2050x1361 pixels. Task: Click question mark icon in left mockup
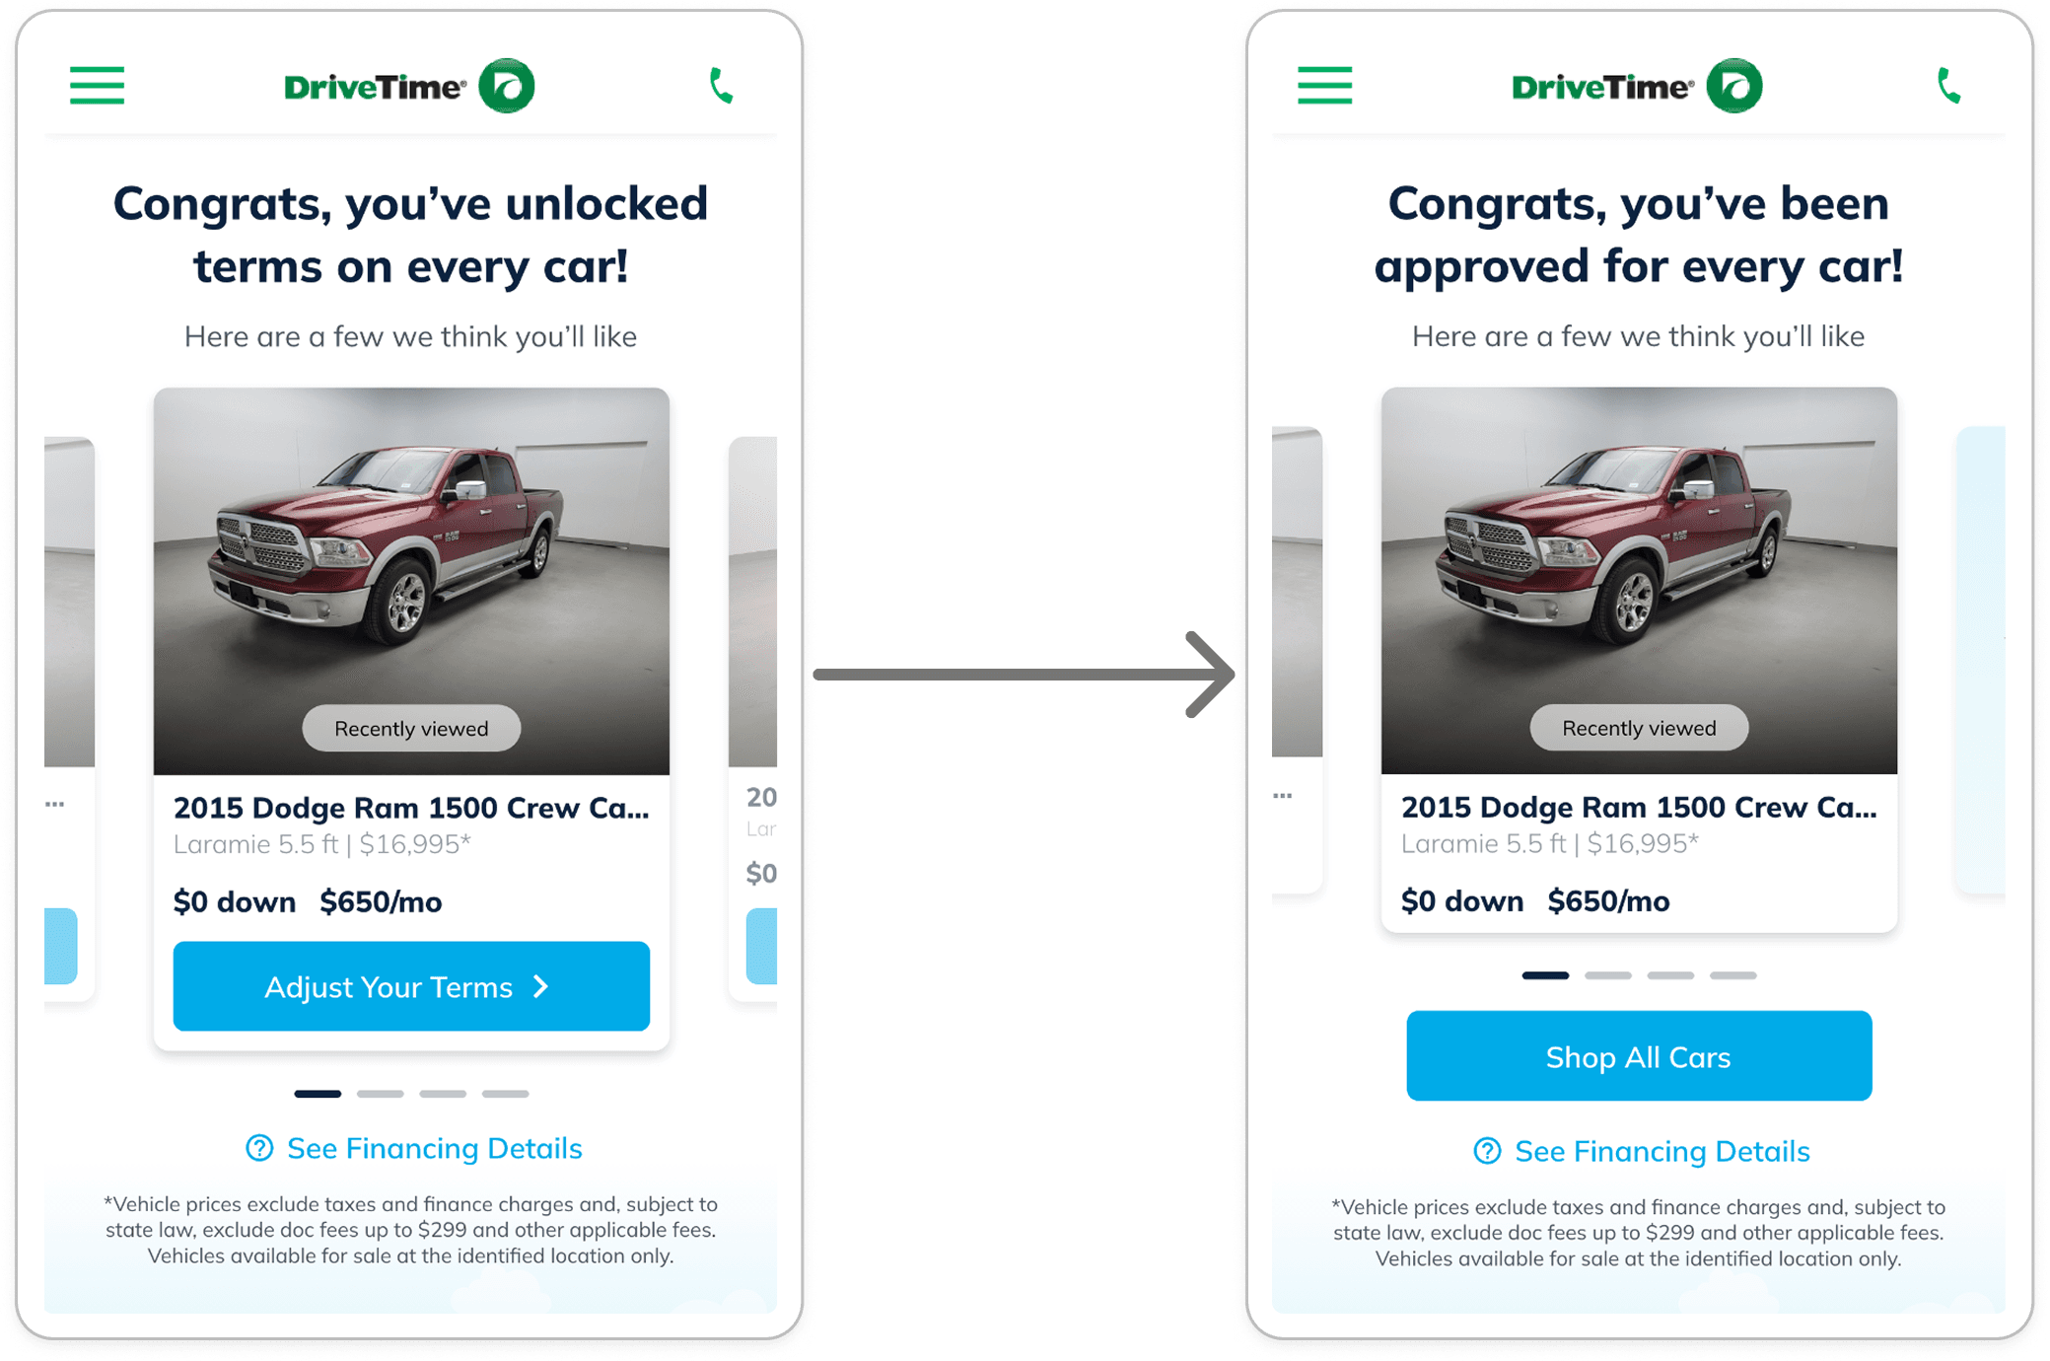(259, 1148)
